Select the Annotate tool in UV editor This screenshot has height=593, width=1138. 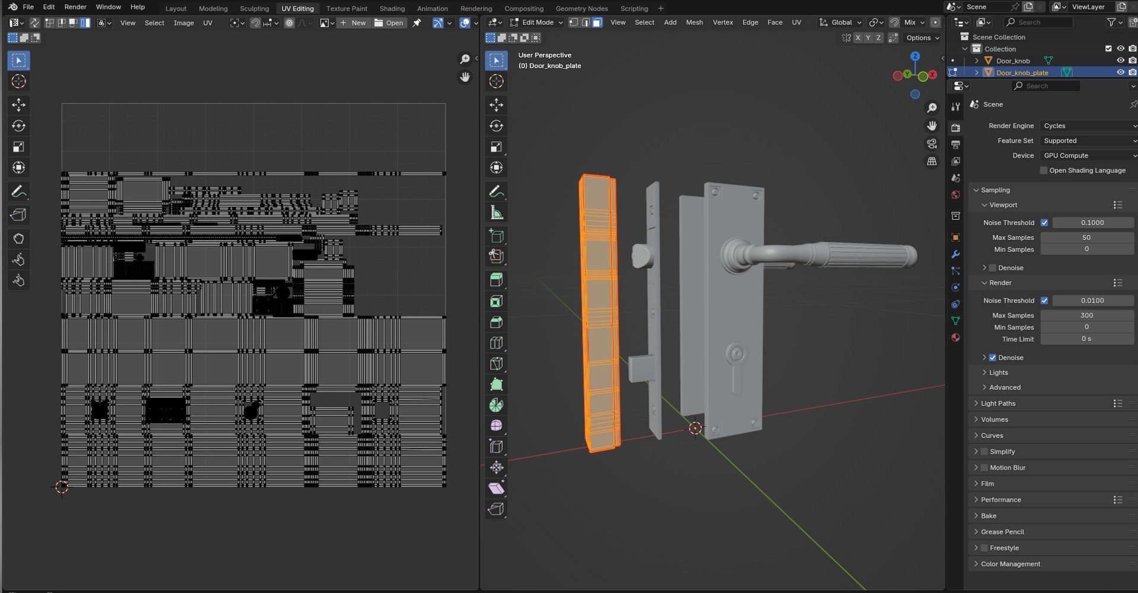19,191
